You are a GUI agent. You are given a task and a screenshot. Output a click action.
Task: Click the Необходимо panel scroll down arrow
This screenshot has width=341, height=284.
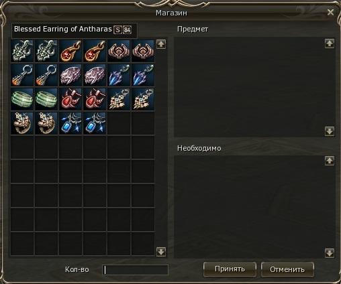[x=330, y=253]
